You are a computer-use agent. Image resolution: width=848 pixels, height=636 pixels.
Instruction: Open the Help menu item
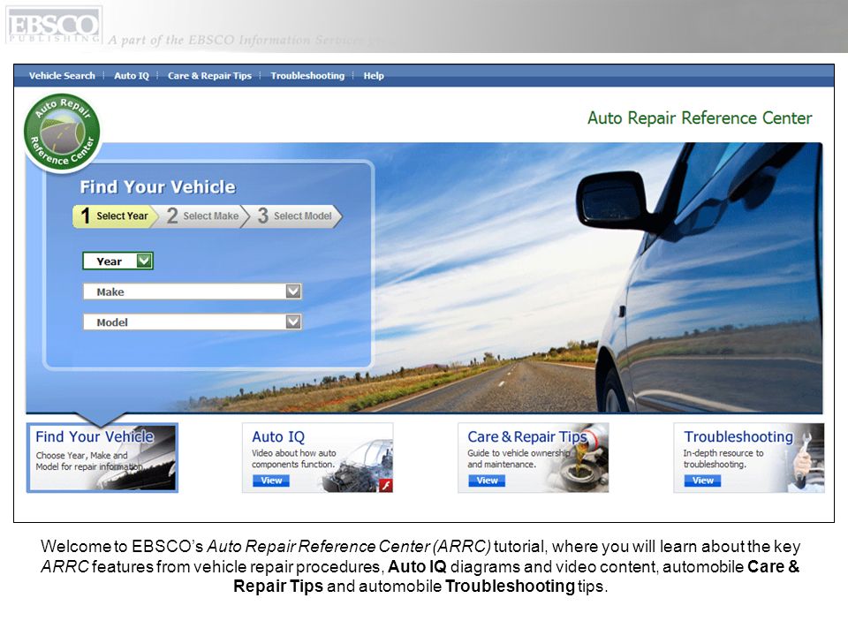point(374,76)
